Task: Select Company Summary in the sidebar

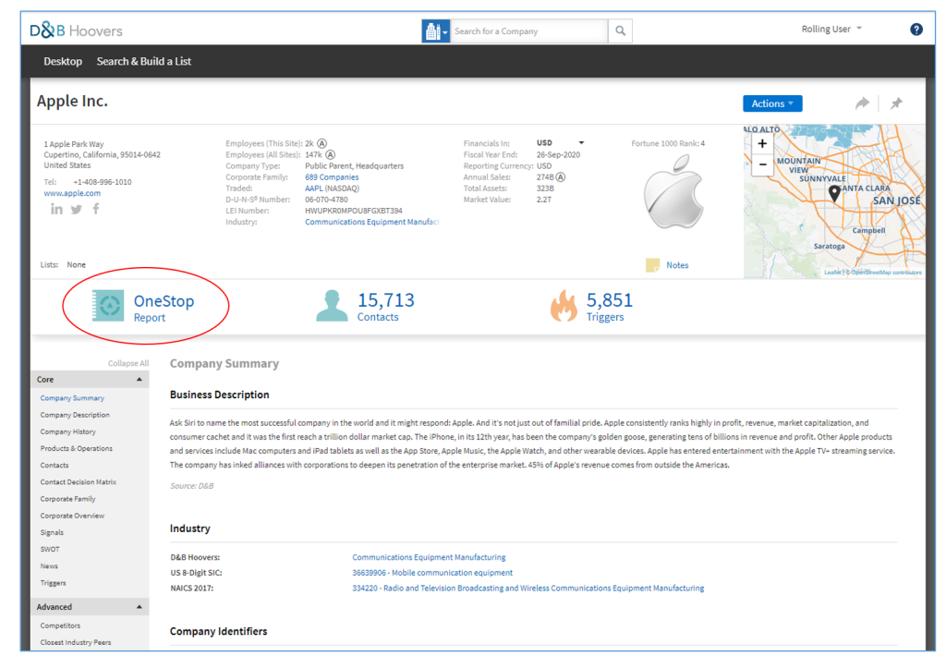Action: pos(72,398)
